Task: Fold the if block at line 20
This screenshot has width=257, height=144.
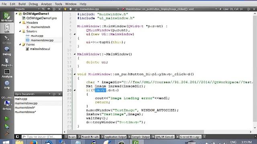Action: pos(75,90)
